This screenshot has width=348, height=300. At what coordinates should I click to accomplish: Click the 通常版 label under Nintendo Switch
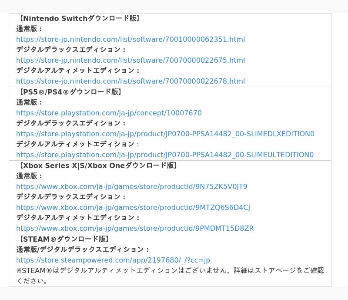point(29,29)
